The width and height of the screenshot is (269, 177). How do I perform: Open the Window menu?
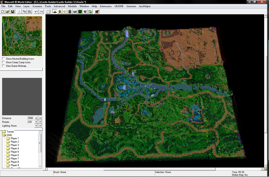pos(84,6)
